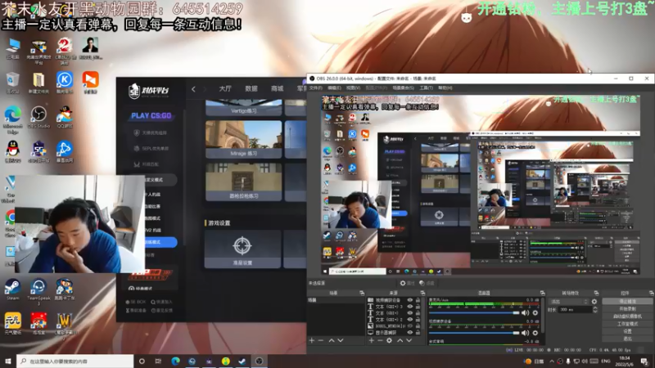Select the Mirage 练习 map thumbnail
This screenshot has width=655, height=368.
[243, 139]
